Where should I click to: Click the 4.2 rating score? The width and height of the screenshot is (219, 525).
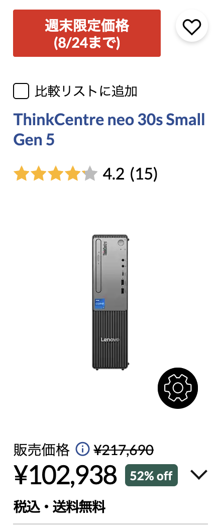(x=114, y=174)
